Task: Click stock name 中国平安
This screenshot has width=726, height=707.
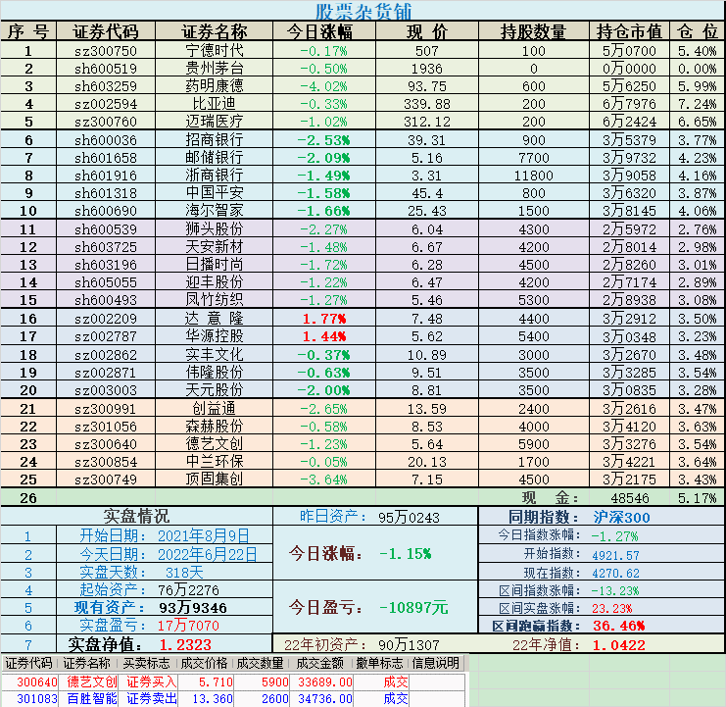Action: pos(215,192)
